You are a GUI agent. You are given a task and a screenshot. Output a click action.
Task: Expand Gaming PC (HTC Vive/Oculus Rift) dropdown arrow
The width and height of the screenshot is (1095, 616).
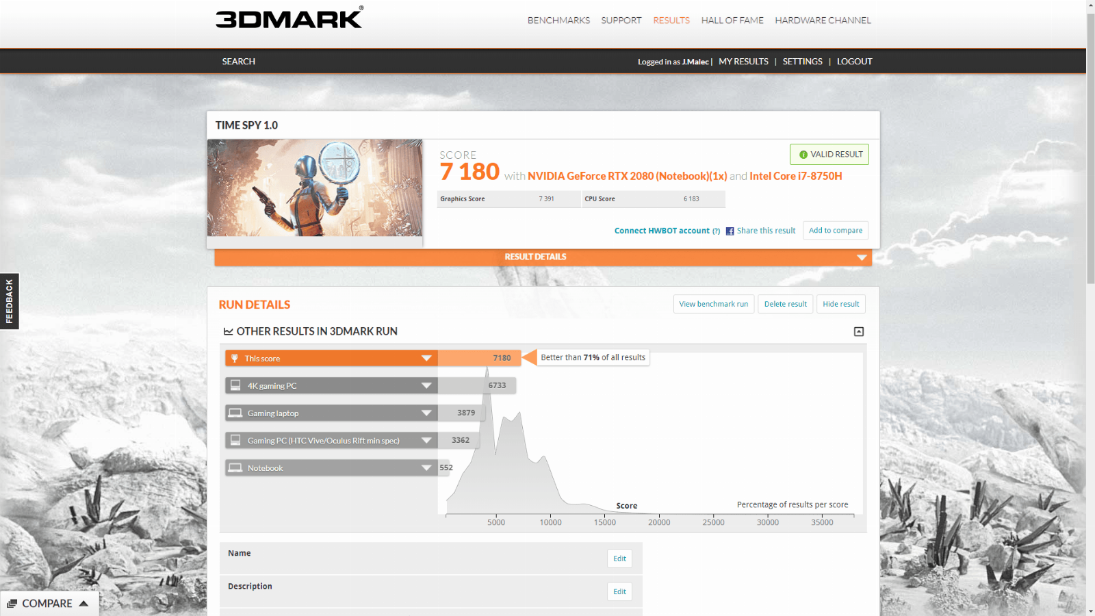[x=426, y=441]
